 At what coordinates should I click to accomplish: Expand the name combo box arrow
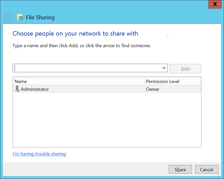pyautogui.click(x=164, y=68)
